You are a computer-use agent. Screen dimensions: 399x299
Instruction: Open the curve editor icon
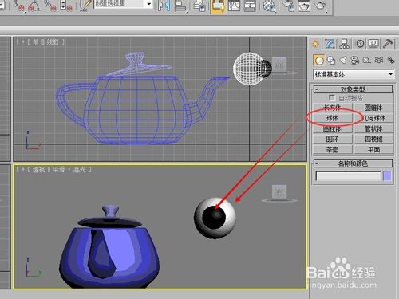tap(234, 6)
